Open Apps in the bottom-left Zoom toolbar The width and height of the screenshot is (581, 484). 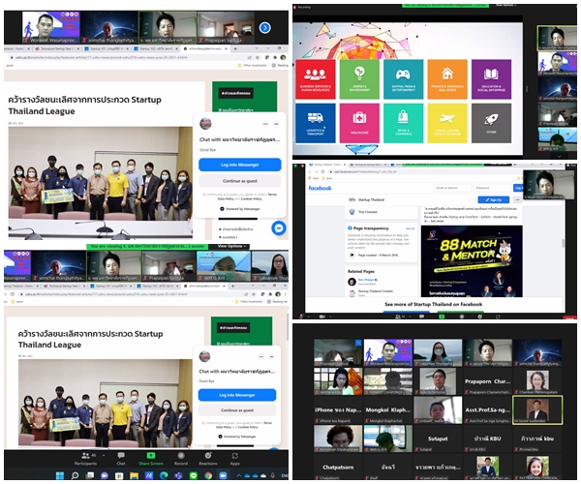pos(235,459)
